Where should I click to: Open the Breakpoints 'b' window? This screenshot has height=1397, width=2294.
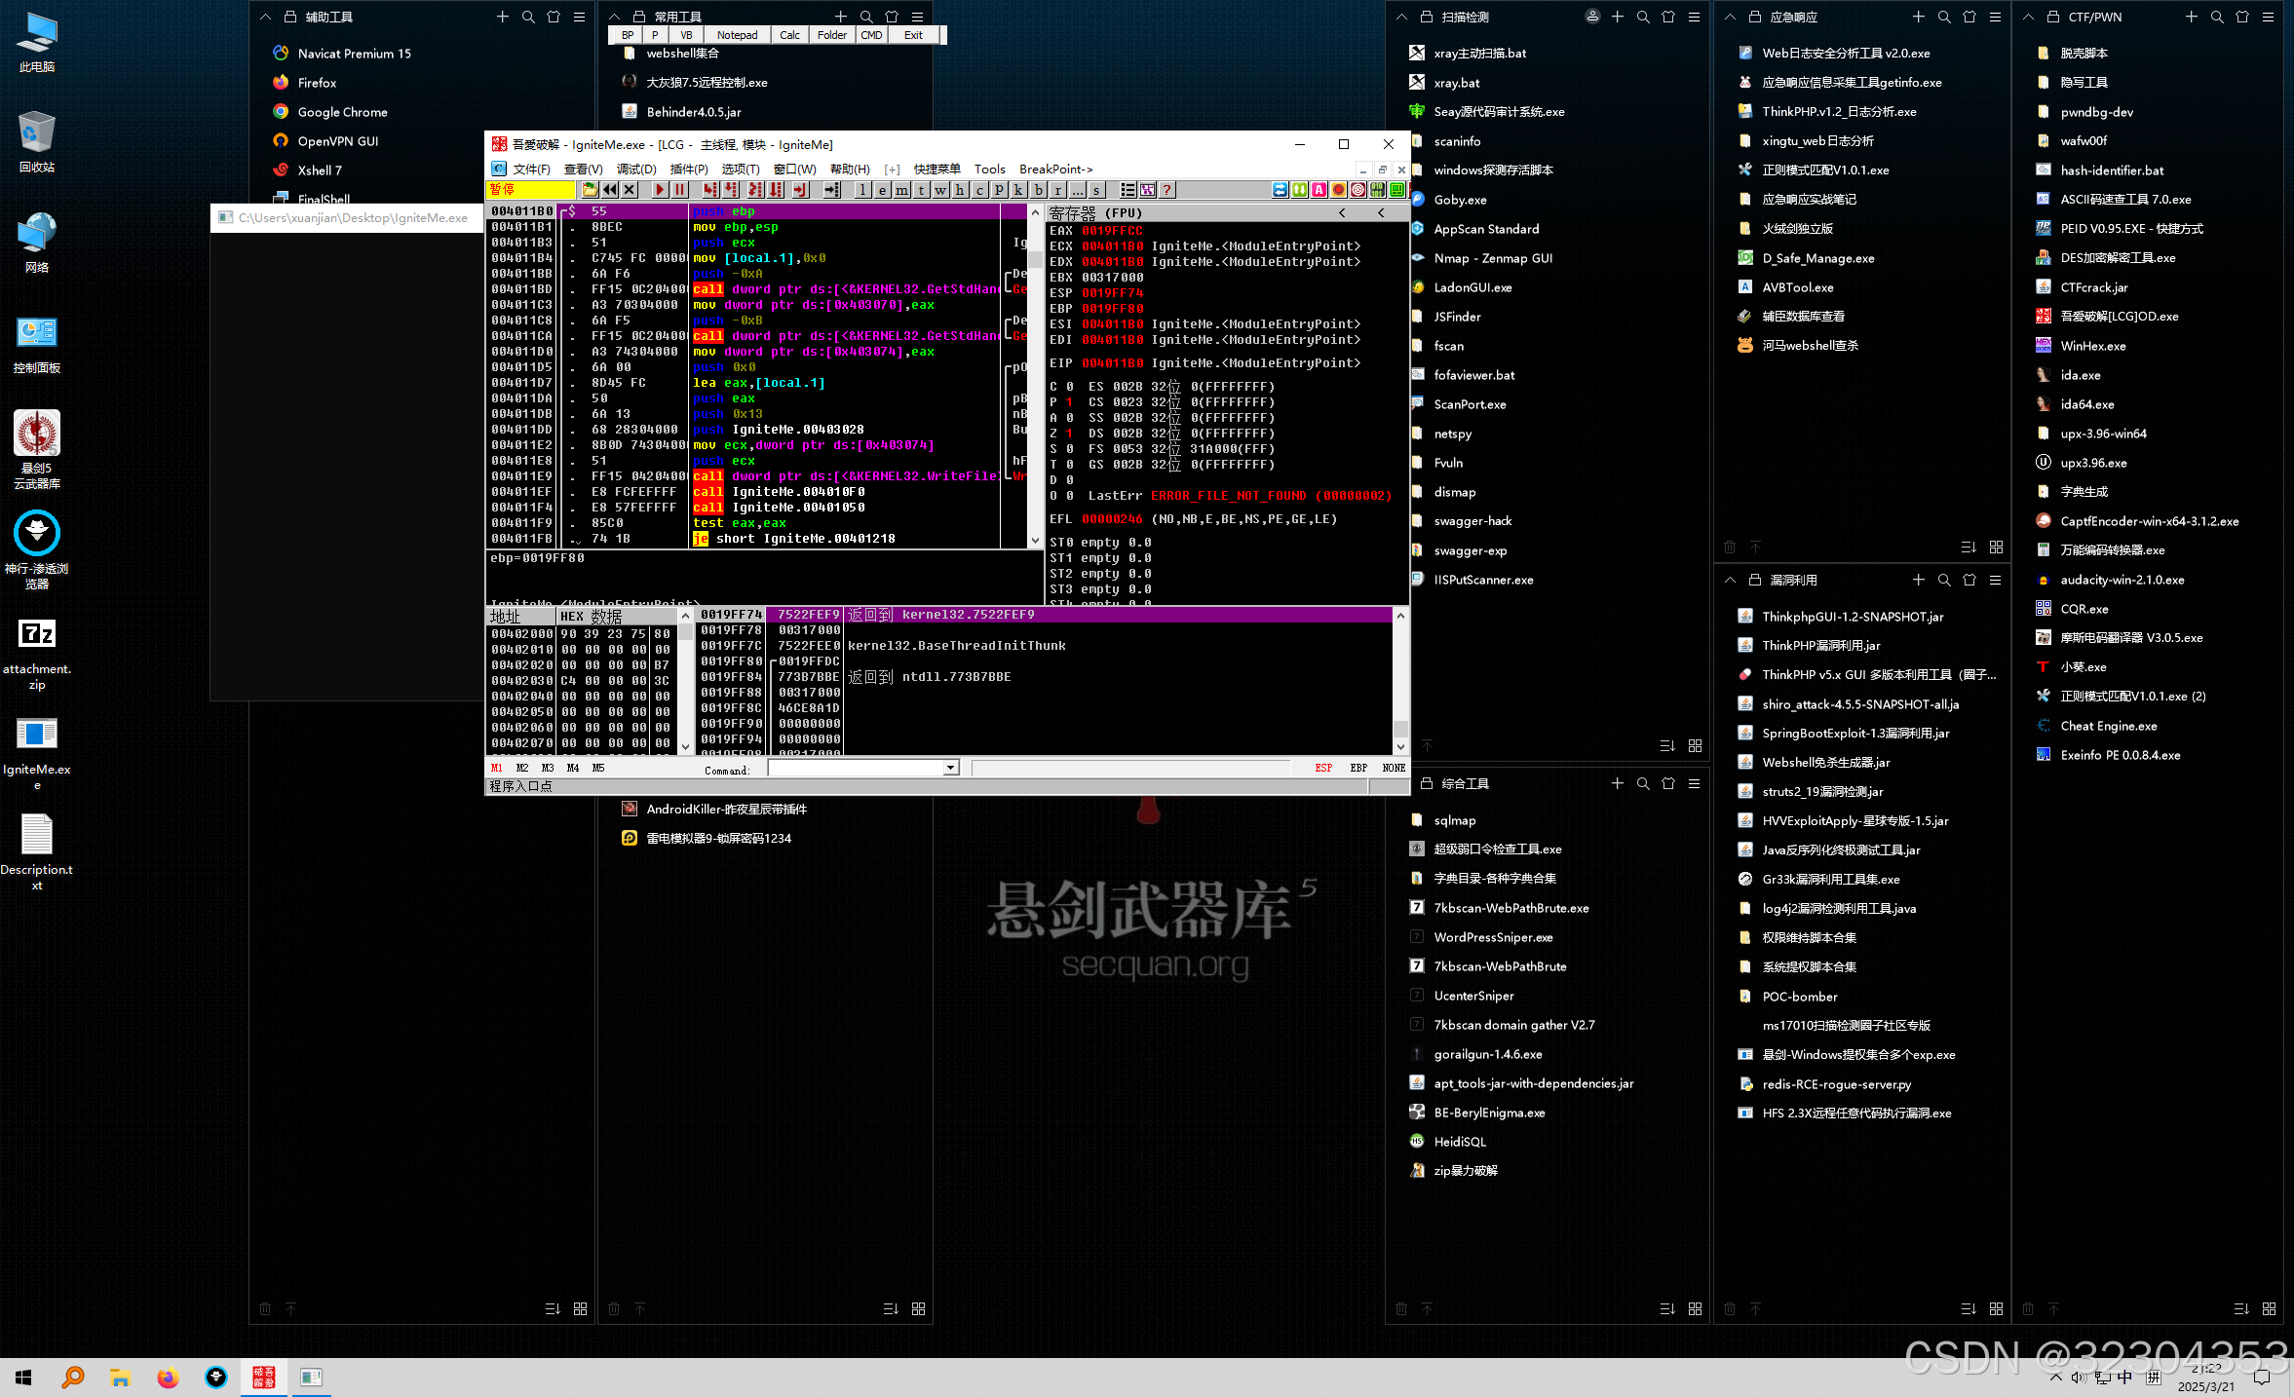point(1039,190)
